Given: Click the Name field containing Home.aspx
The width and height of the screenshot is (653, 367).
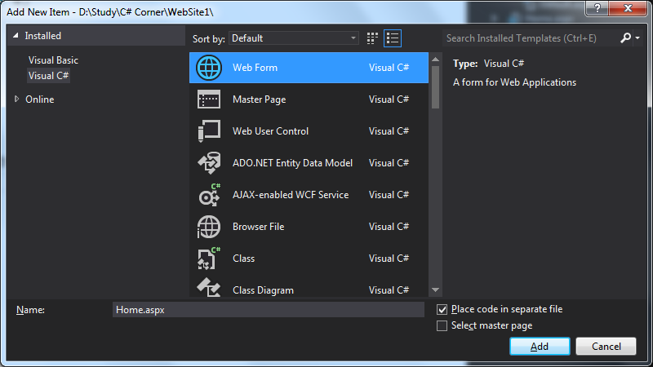Looking at the screenshot, I should point(268,310).
